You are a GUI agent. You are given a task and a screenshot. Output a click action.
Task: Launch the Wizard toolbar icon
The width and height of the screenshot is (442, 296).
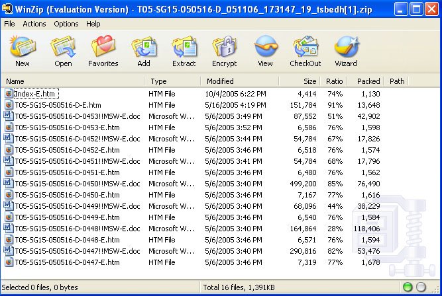pos(346,47)
